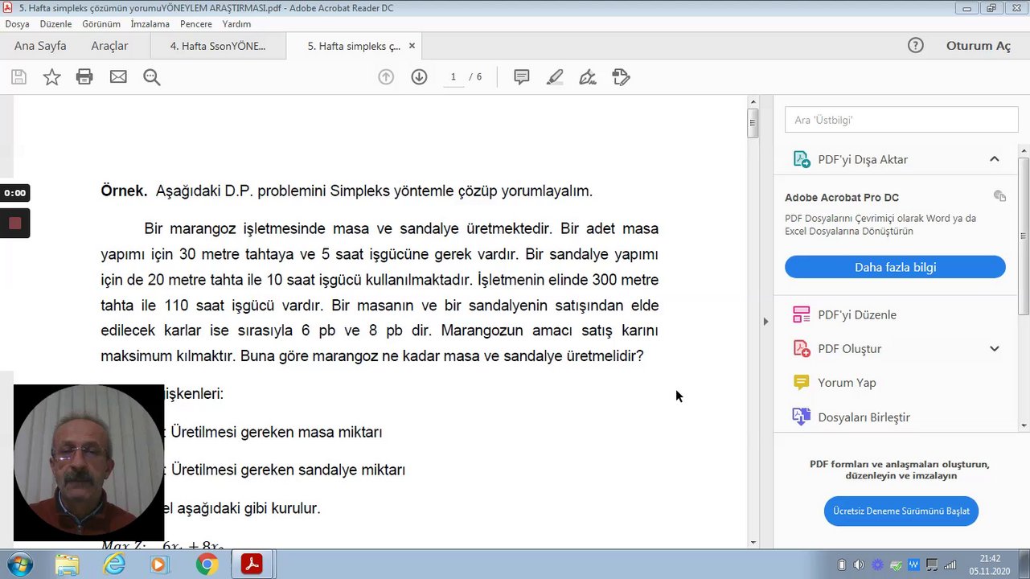The width and height of the screenshot is (1030, 579).
Task: Go to next page down arrow
Action: coord(419,77)
